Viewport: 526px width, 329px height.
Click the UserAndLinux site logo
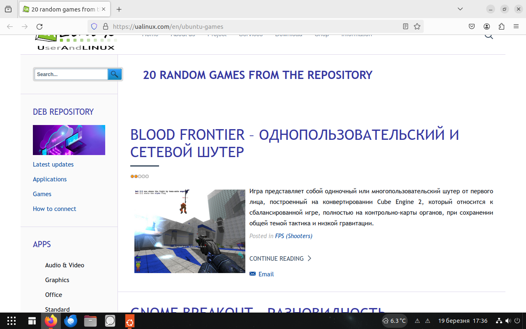coord(76,42)
